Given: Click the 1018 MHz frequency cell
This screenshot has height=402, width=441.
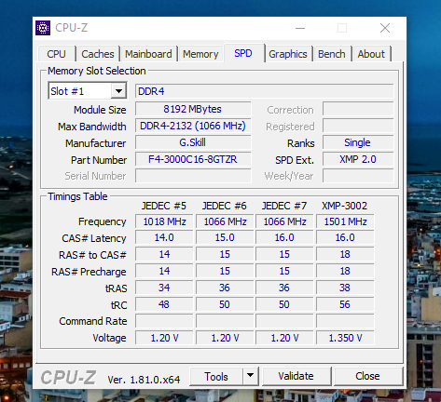Looking at the screenshot, I should [x=164, y=221].
